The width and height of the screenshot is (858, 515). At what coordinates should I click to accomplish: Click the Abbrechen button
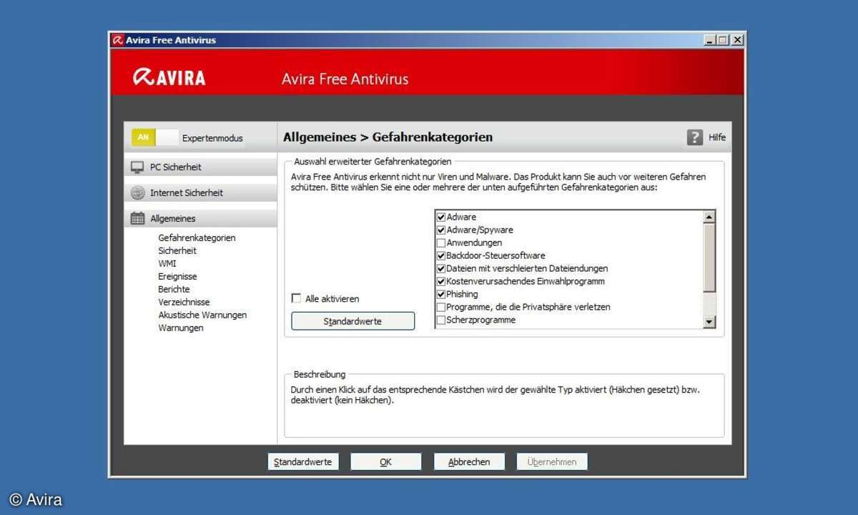pos(469,461)
